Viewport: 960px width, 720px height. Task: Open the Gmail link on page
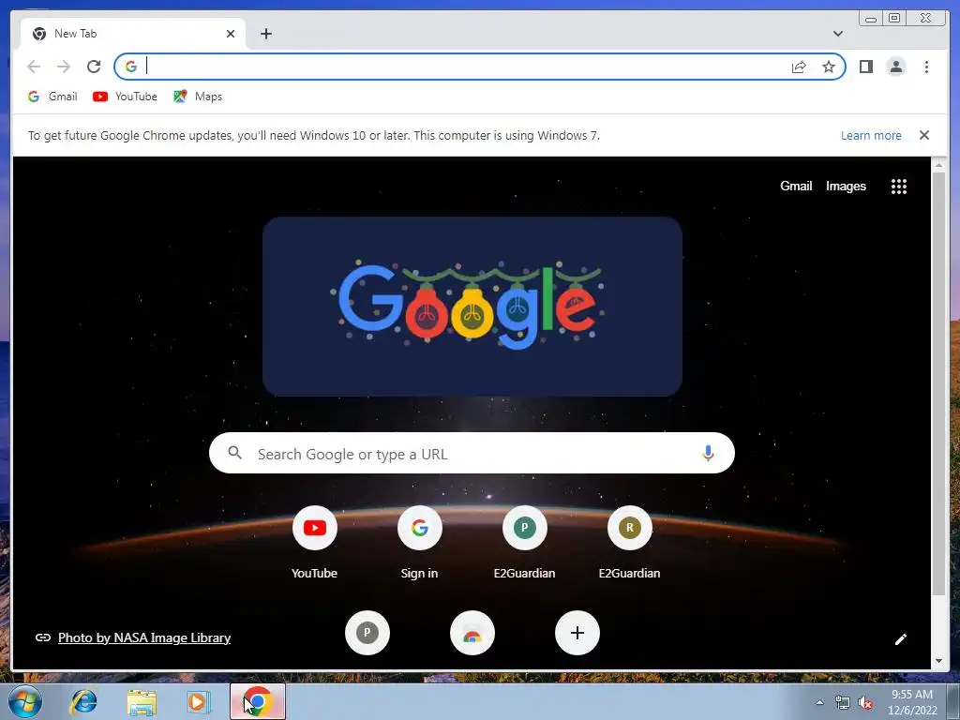(796, 187)
